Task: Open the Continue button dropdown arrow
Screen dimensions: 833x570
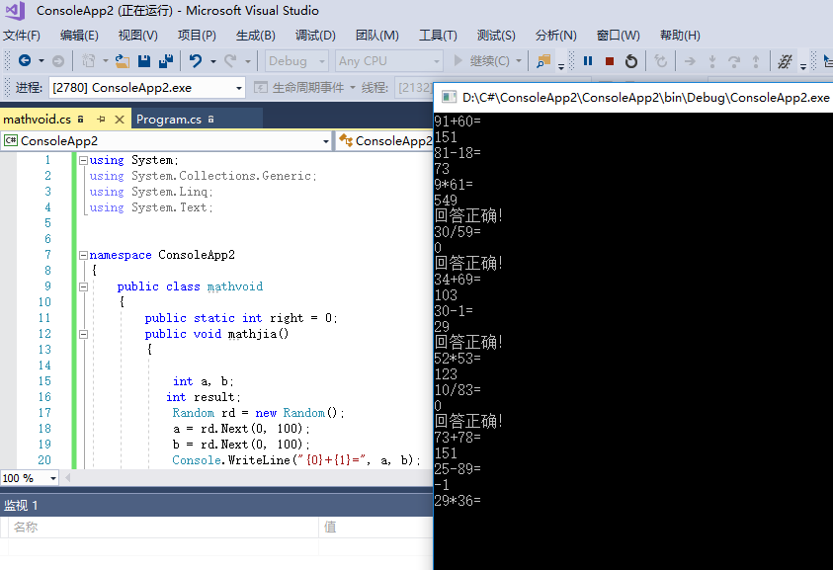Action: 519,61
